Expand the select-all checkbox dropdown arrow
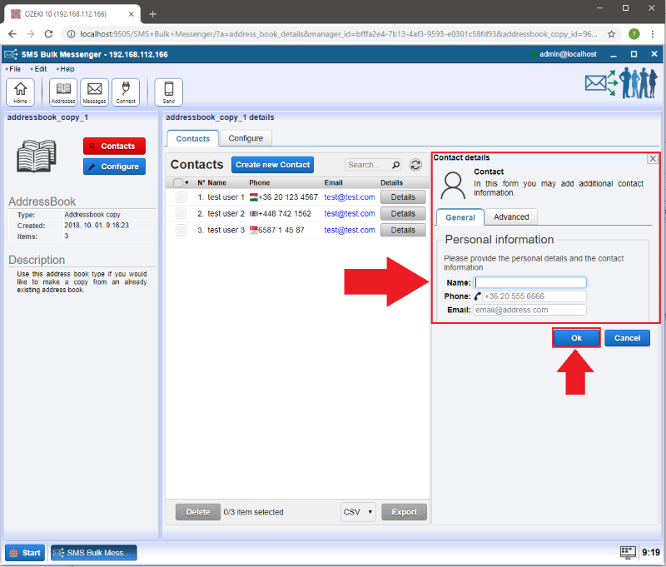This screenshot has height=567, width=666. click(x=187, y=183)
